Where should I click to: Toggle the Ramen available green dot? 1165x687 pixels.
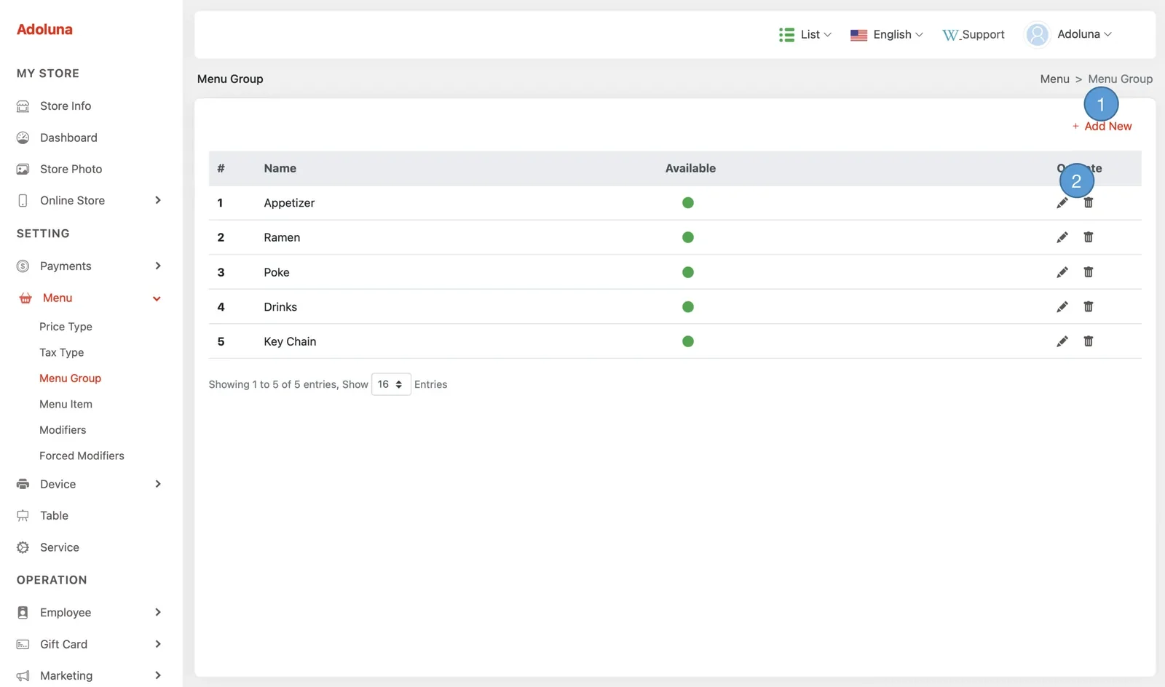click(688, 237)
